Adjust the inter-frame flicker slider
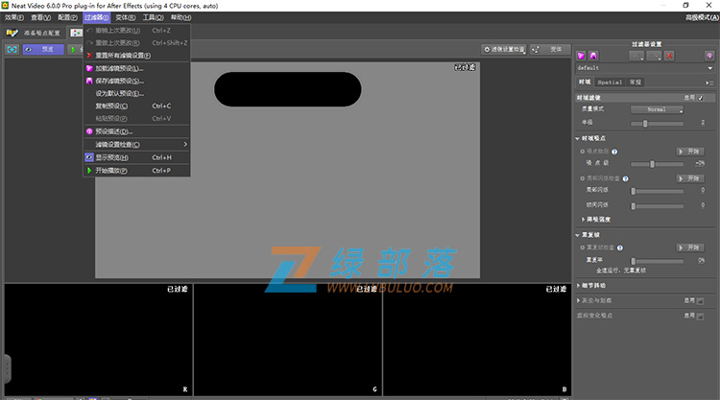Image resolution: width=720 pixels, height=400 pixels. tap(657, 206)
